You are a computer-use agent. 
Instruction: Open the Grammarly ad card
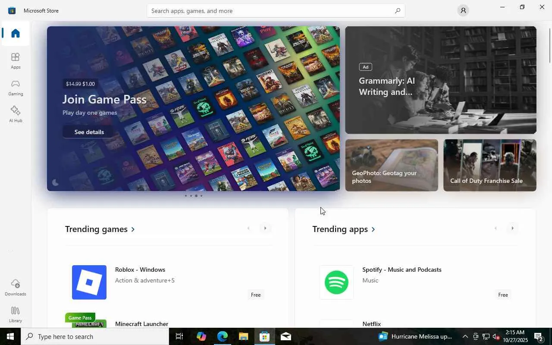click(x=441, y=80)
